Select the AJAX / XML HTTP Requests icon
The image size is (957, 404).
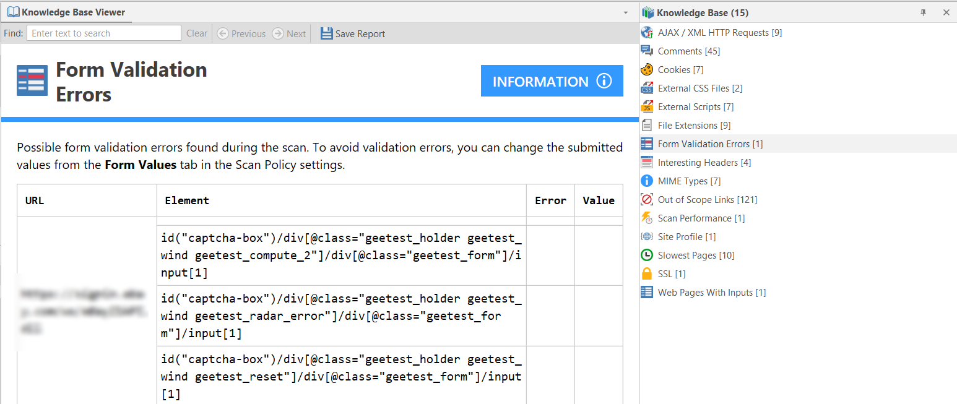[x=647, y=32]
